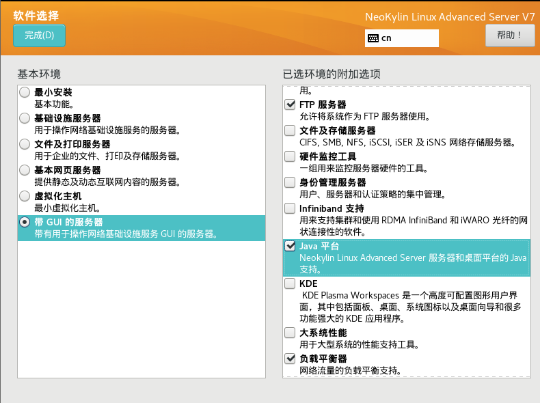The image size is (540, 403).
Task: Uncheck the FTP 服务器 checkbox
Action: 290,105
